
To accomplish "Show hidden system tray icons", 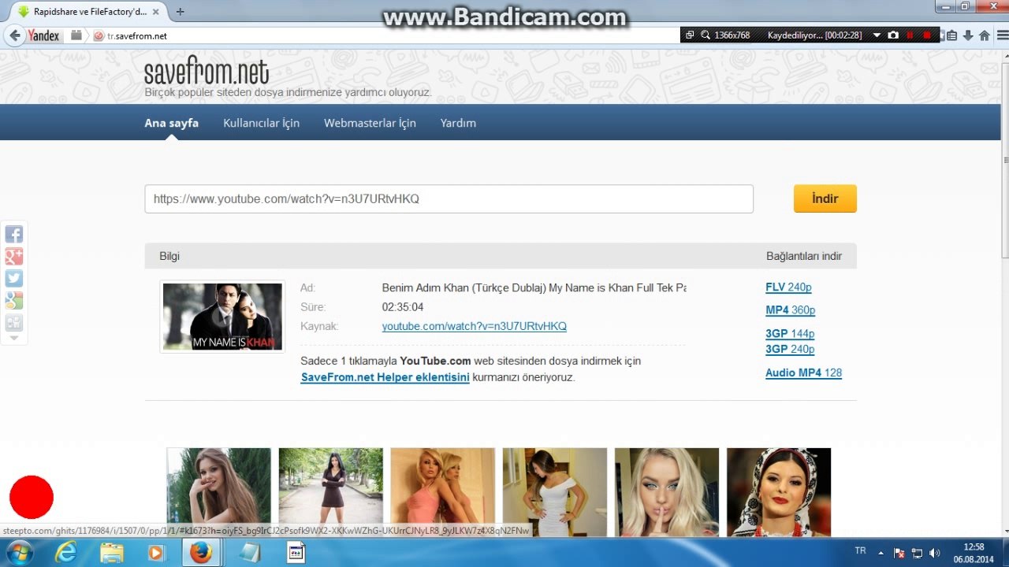I will click(x=881, y=553).
